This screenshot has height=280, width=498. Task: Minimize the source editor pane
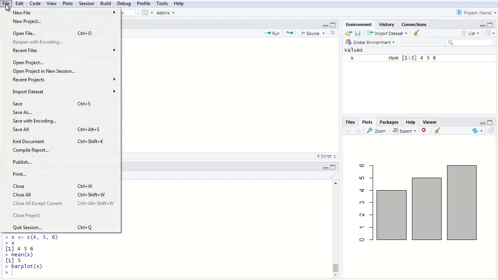tap(325, 26)
